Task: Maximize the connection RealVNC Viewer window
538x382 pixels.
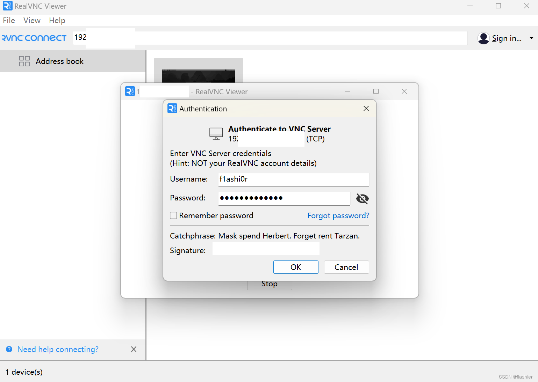Action: tap(376, 91)
